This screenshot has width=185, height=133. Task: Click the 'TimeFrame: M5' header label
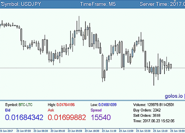[x=98, y=4]
